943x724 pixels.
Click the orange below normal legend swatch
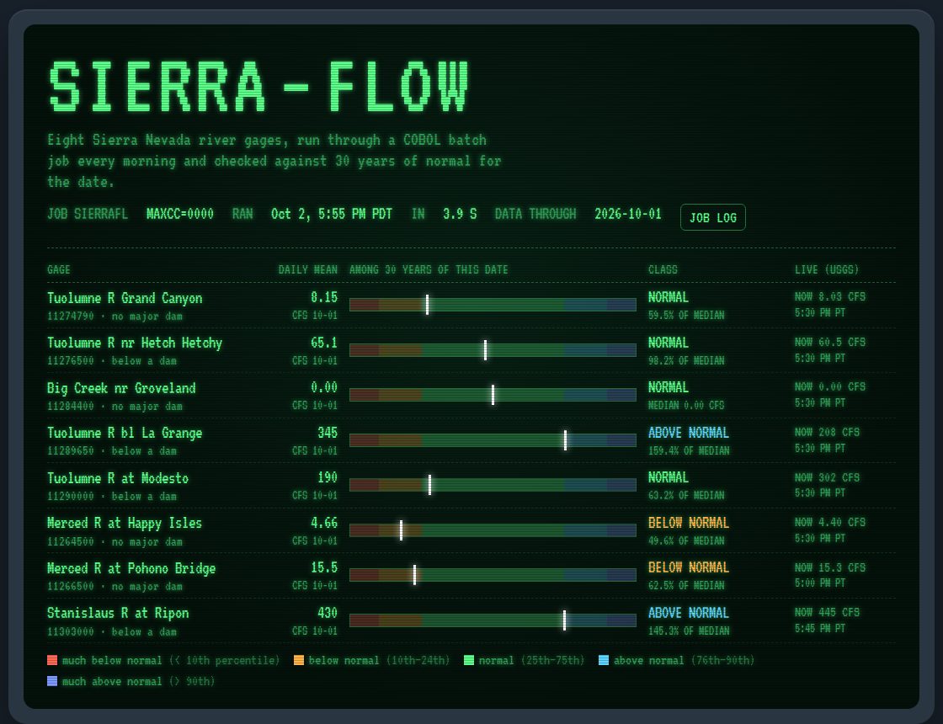(x=298, y=660)
